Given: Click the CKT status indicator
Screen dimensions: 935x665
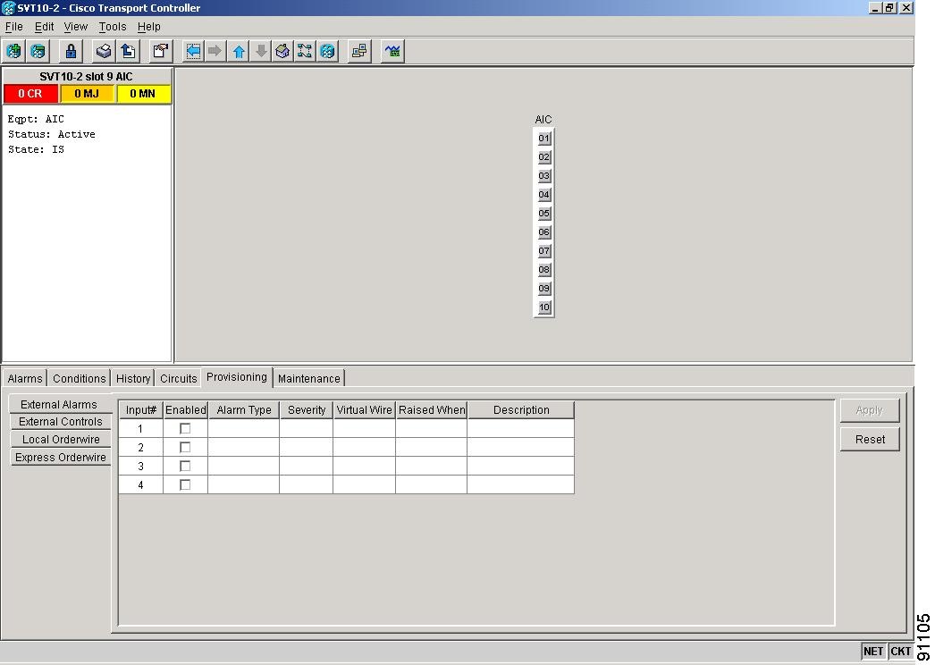Looking at the screenshot, I should pyautogui.click(x=900, y=652).
